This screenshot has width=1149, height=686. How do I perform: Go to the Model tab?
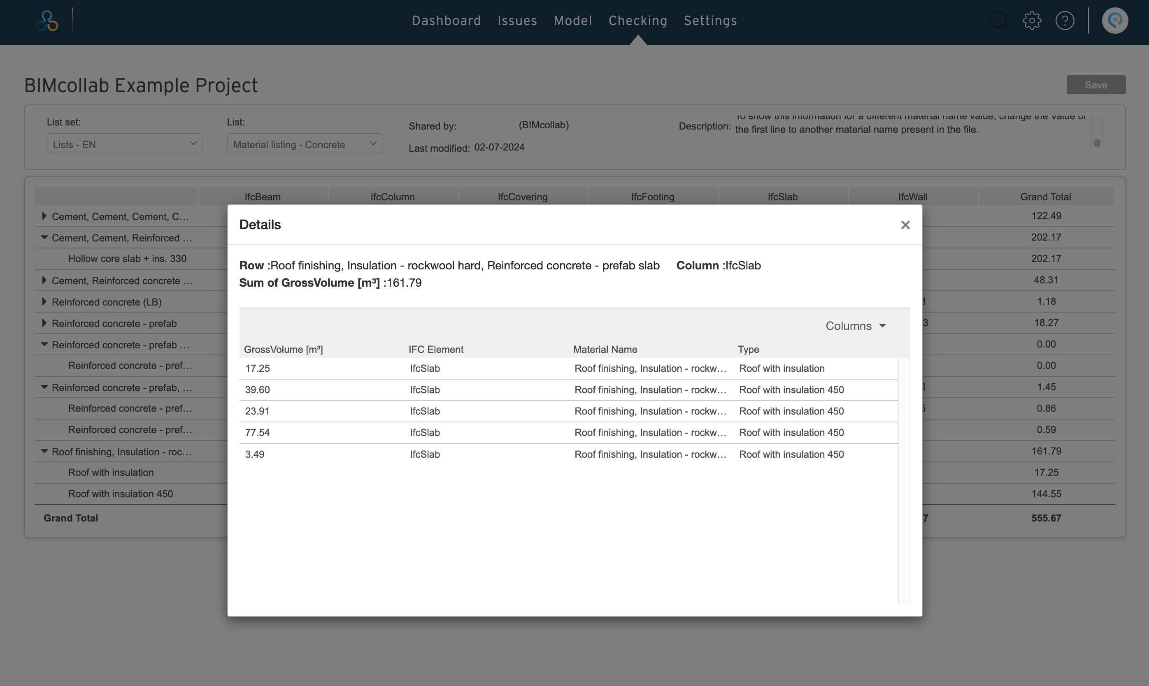click(573, 21)
